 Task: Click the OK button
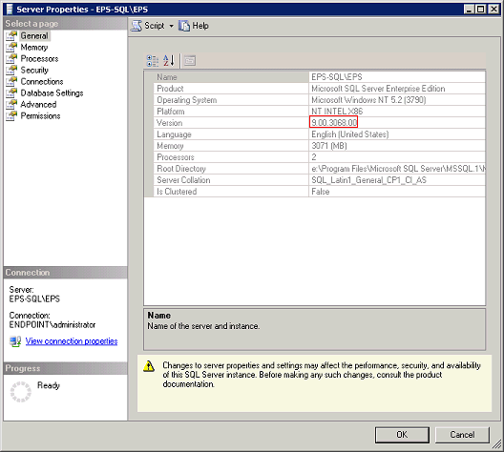(402, 435)
